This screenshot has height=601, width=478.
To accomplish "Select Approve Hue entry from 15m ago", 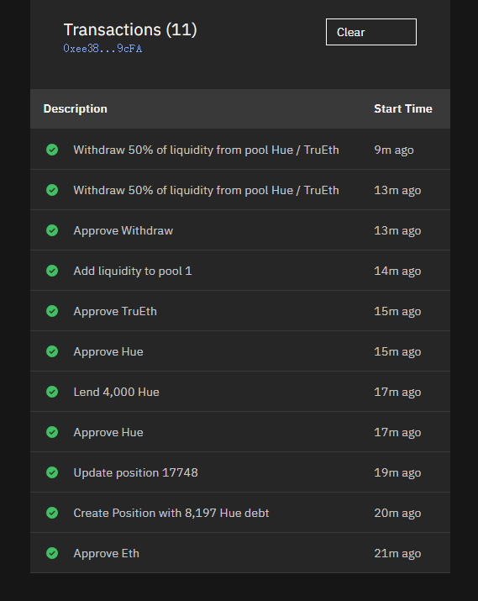I will coord(240,351).
